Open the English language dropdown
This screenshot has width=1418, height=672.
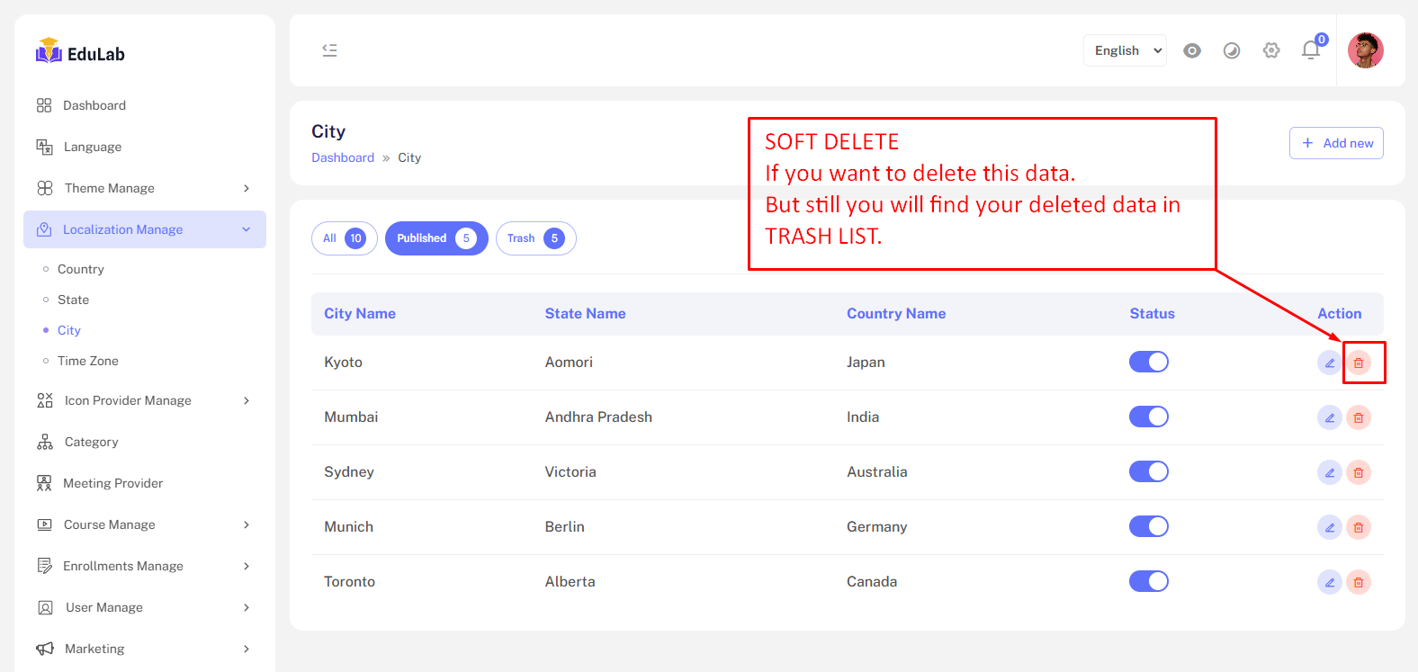(x=1125, y=50)
